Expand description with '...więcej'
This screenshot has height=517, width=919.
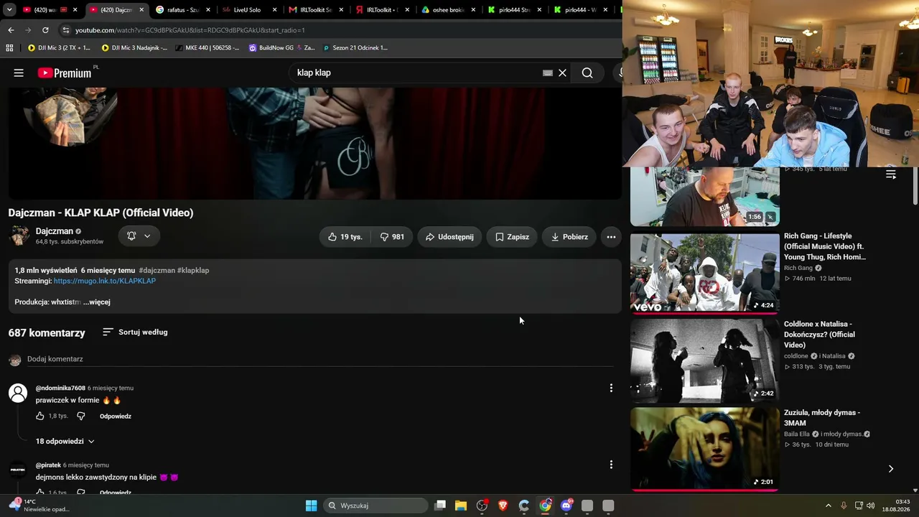[97, 302]
